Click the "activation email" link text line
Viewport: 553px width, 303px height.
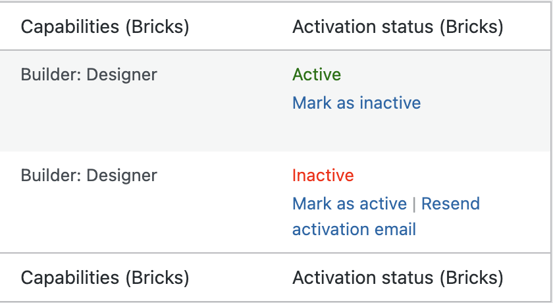[x=354, y=229]
